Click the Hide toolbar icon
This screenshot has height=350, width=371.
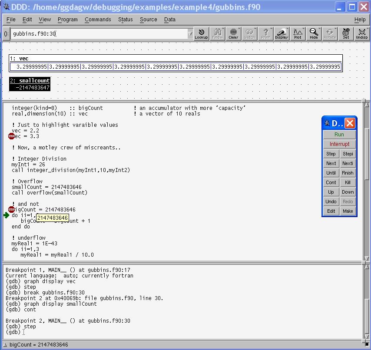point(314,34)
